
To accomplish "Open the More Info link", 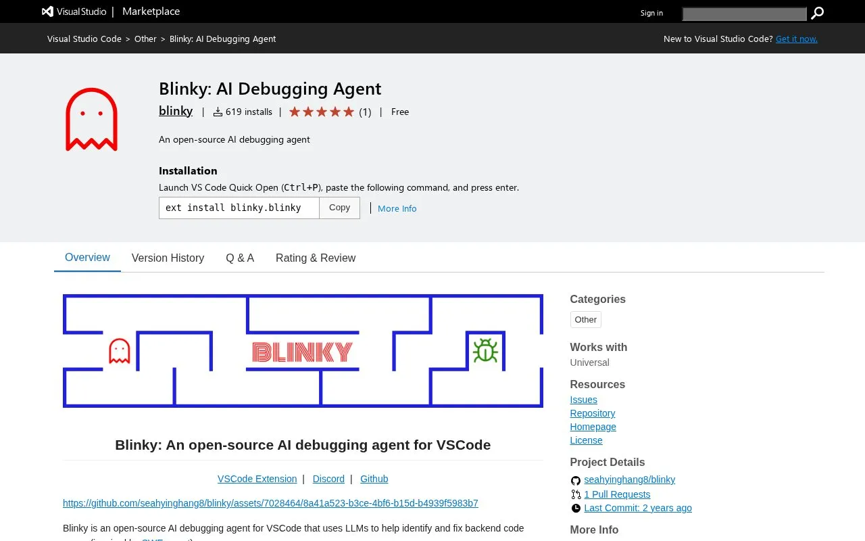I will click(397, 208).
